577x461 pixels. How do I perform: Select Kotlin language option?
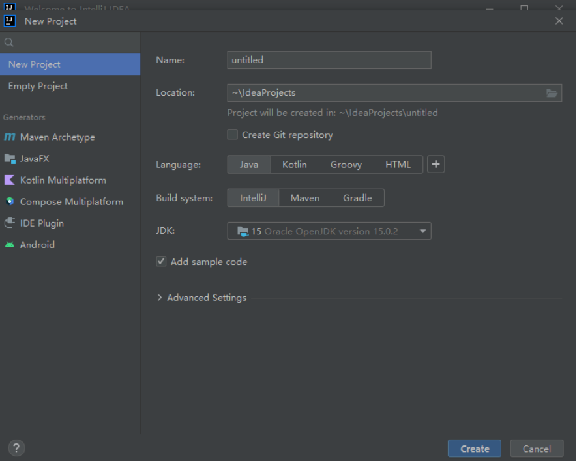(x=295, y=165)
